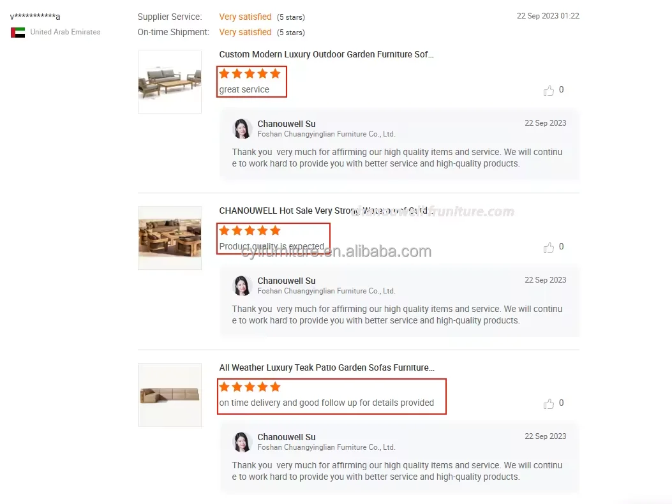Click Chanouwell Su name in third reply

[x=287, y=437]
